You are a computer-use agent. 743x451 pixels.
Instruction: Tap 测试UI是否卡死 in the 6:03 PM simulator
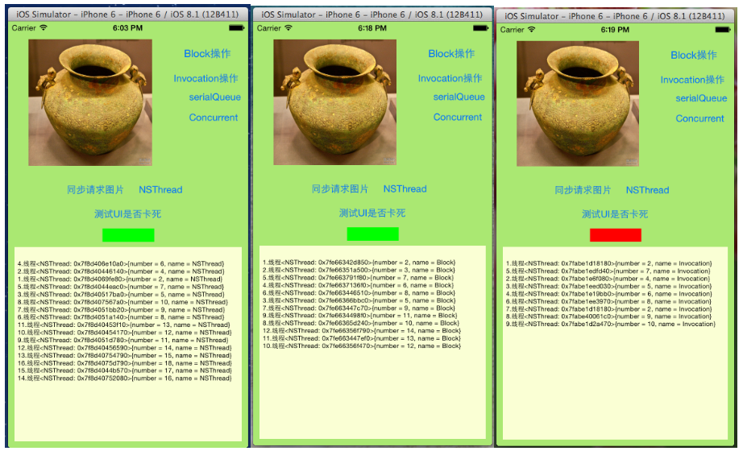(128, 213)
